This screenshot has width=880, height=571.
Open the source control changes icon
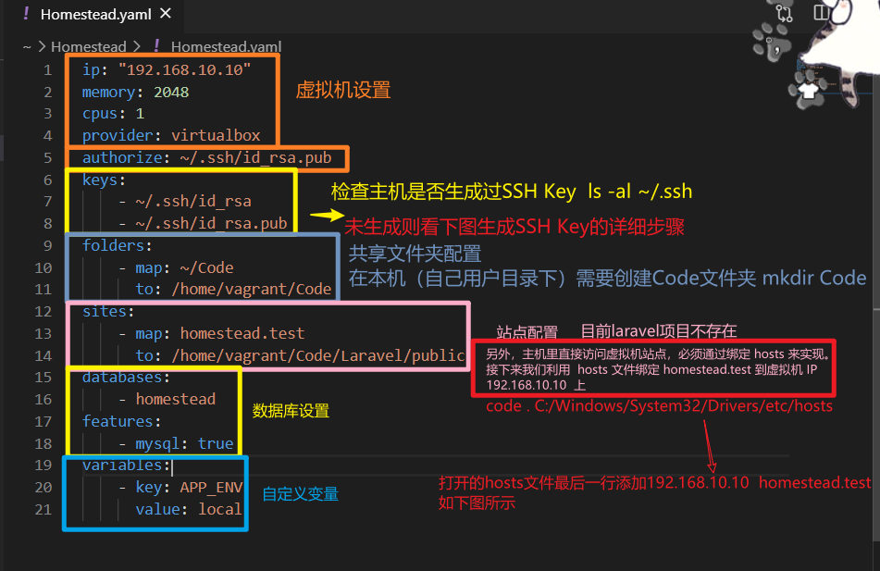[784, 13]
